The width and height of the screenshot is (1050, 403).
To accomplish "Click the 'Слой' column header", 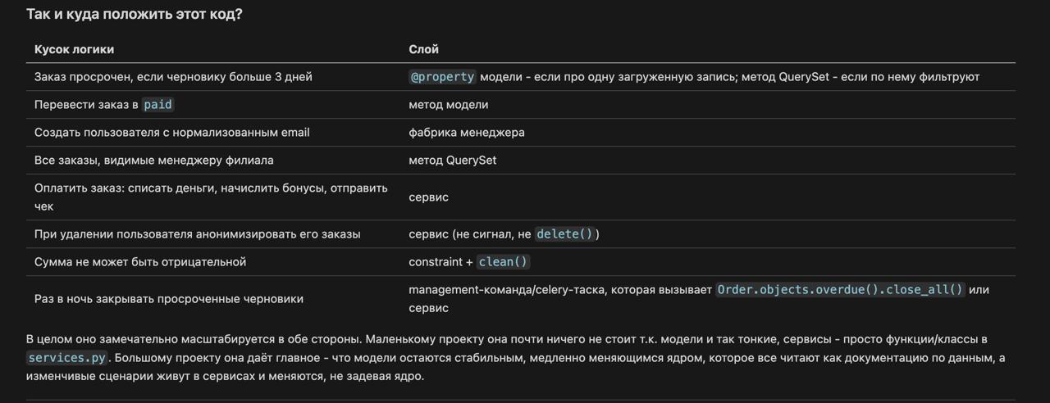I will tap(423, 49).
